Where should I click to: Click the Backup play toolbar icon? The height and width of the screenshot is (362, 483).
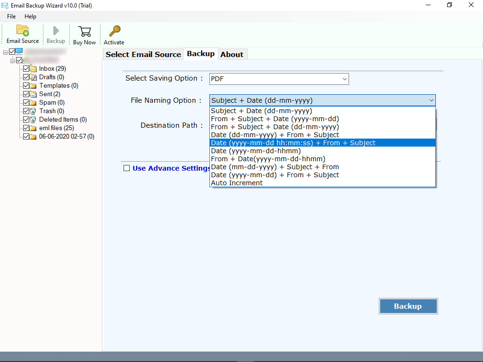(56, 31)
